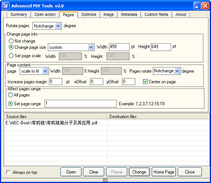The width and height of the screenshot is (211, 183).
Task: Click the Open button
Action: [71, 172]
